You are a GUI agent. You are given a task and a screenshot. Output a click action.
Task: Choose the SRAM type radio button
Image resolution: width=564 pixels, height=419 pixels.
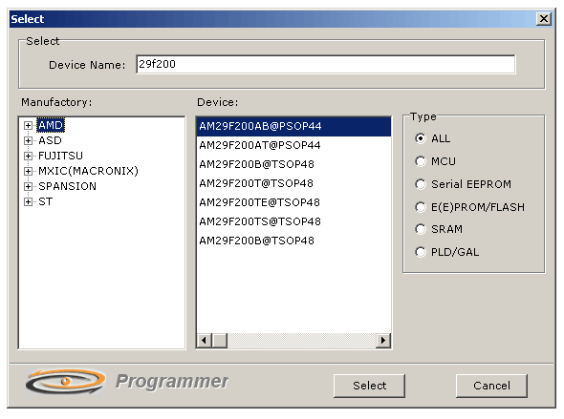point(420,229)
